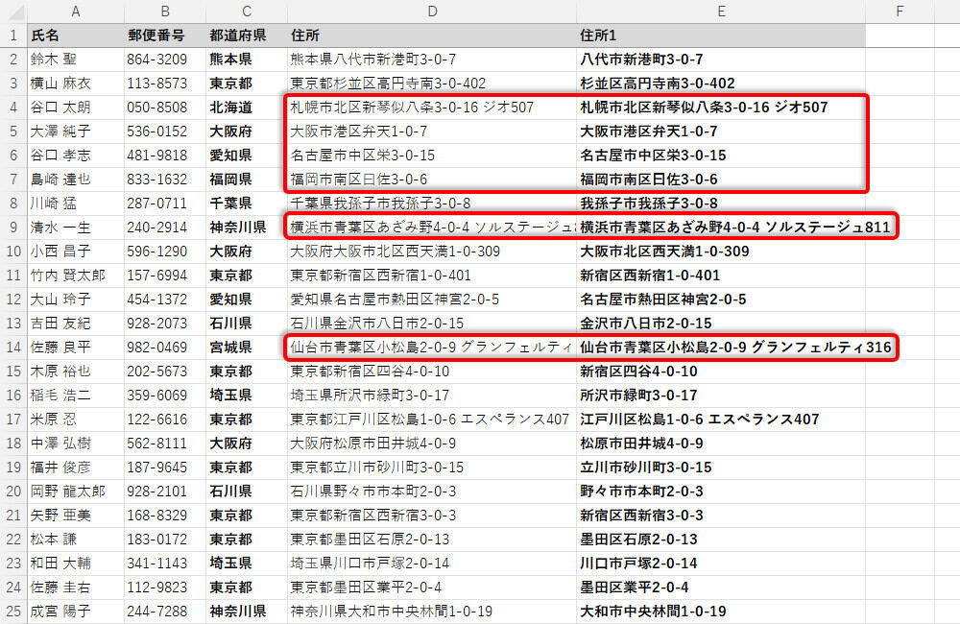Select cell 千葉県 in prefecture column

(x=247, y=204)
